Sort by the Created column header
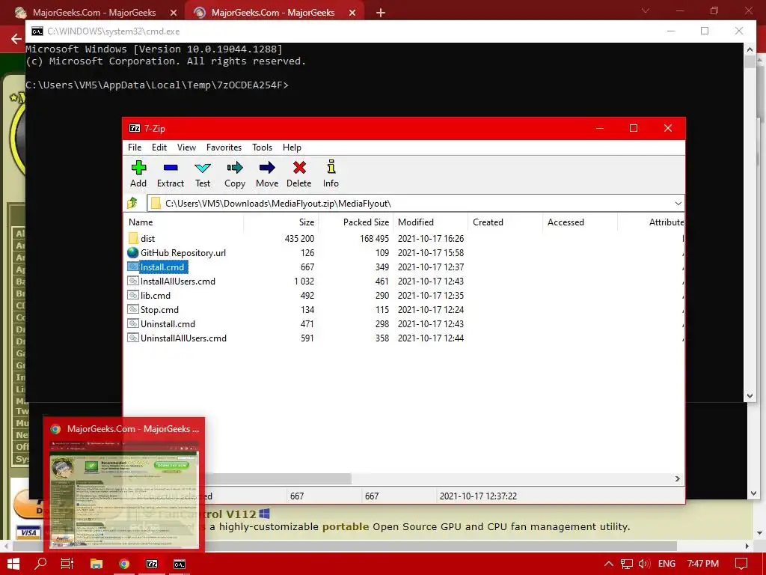This screenshot has height=575, width=766. (505, 222)
